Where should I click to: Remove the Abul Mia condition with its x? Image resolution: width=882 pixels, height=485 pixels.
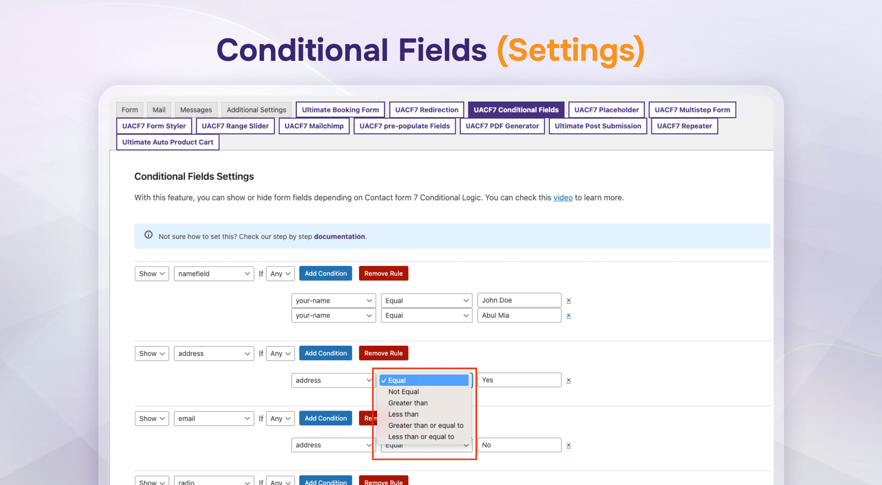[x=568, y=316]
